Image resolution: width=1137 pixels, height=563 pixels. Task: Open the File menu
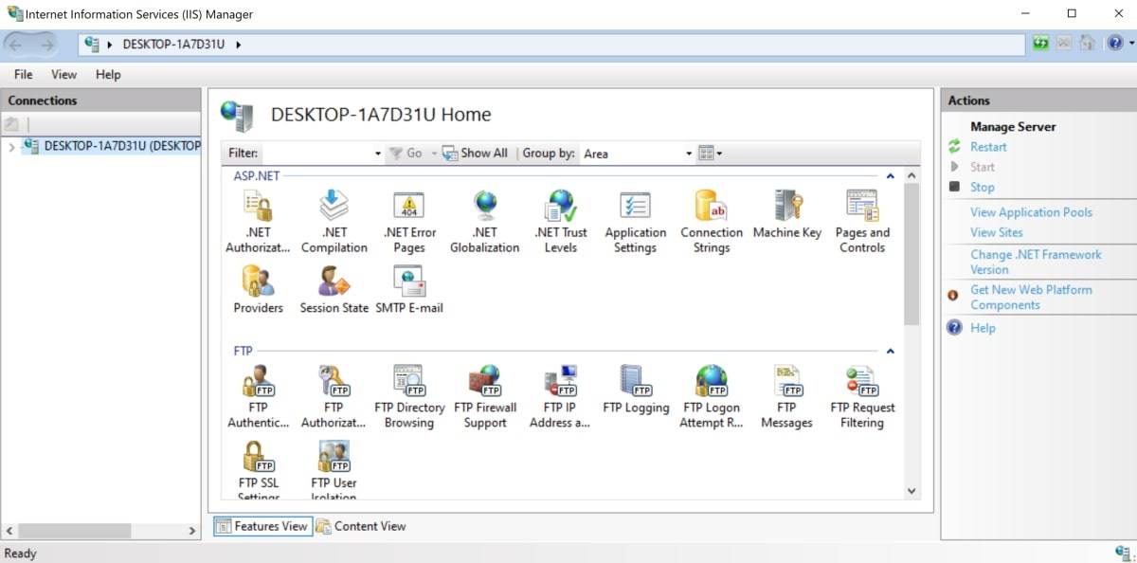(x=24, y=74)
